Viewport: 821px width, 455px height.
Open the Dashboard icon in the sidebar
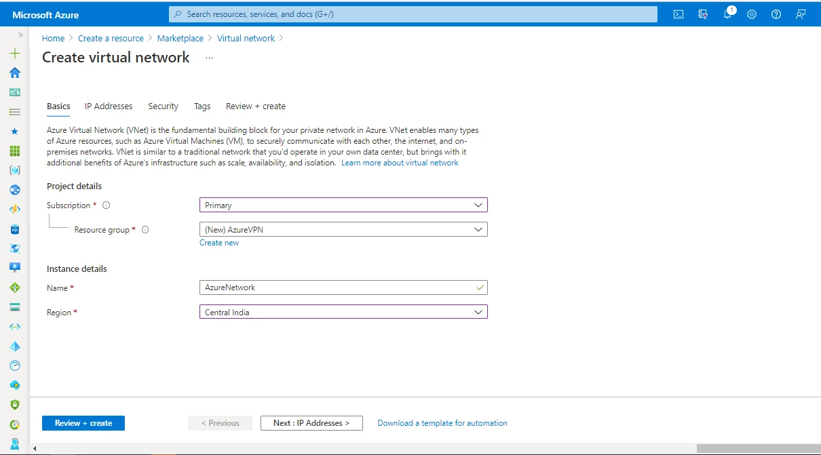point(14,92)
